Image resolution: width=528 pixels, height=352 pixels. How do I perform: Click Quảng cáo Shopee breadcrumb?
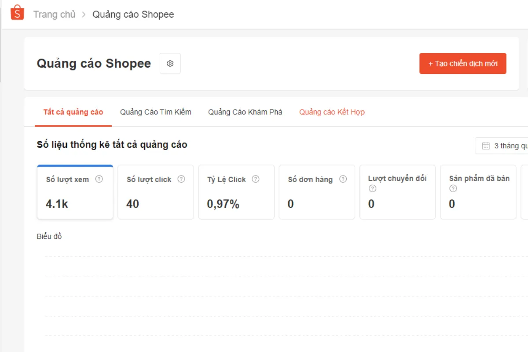click(x=133, y=15)
